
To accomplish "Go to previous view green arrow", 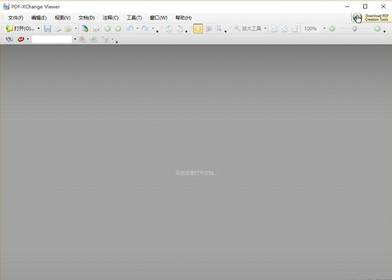I will coord(107,28).
